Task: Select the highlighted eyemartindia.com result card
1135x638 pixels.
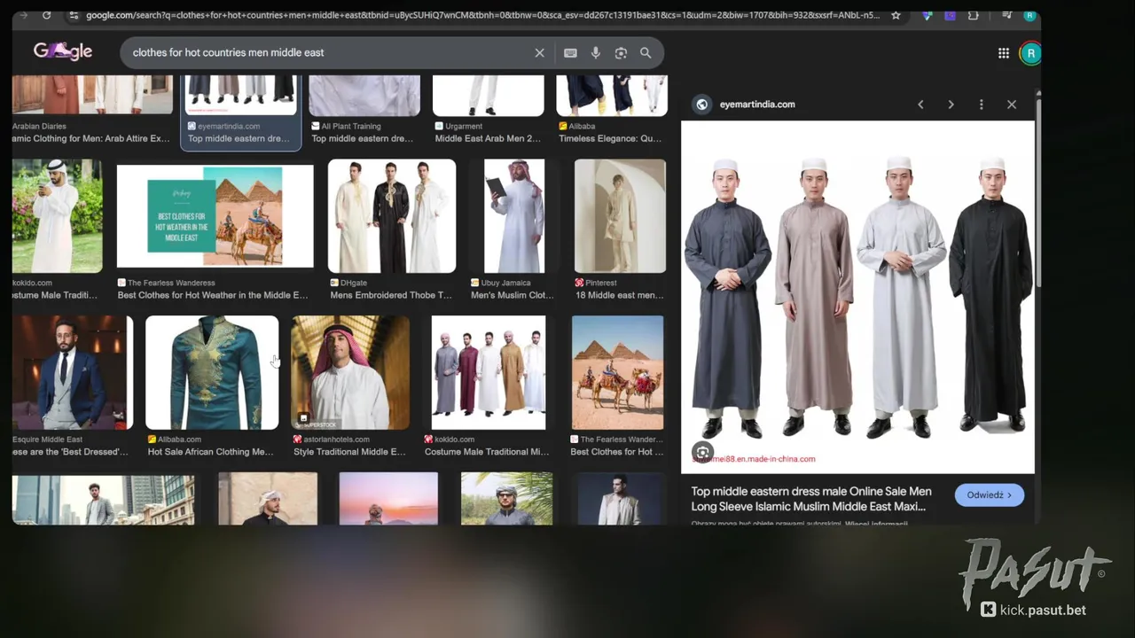Action: point(241,113)
